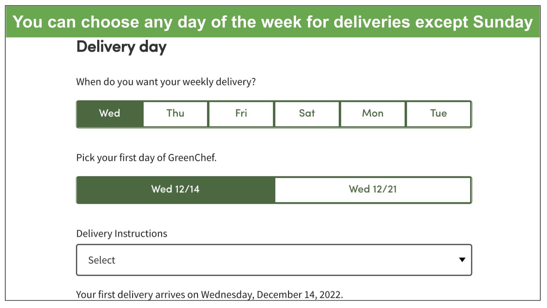The height and width of the screenshot is (308, 547).
Task: Click the word Sunday in the banner
Action: (x=503, y=22)
